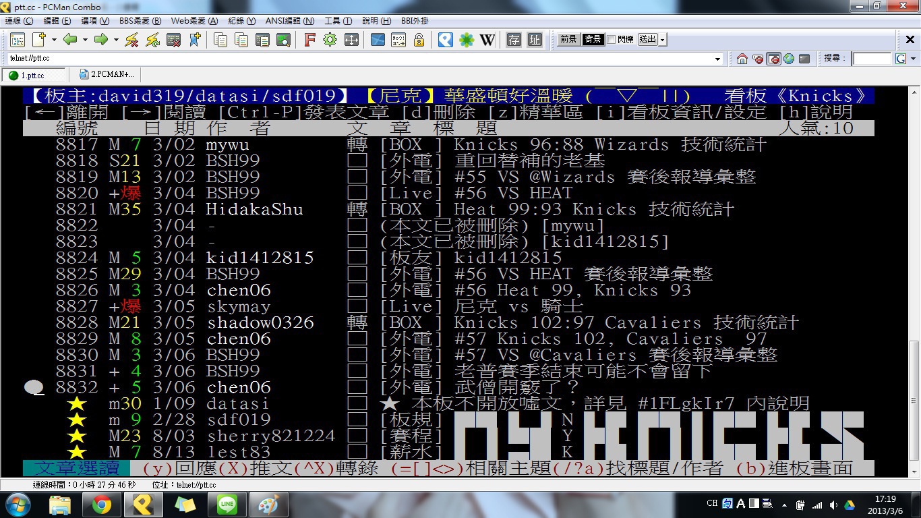Open the BBS最愛 (B) menu
This screenshot has width=921, height=518.
(140, 21)
